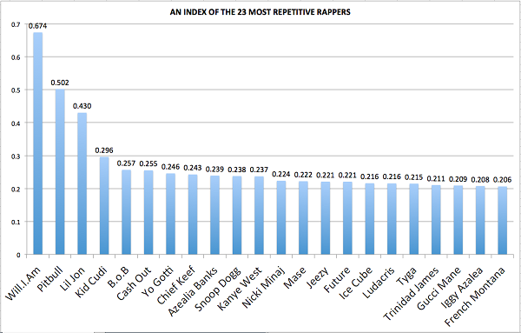The width and height of the screenshot is (521, 333).
Task: Select the Snoop Dogg bar
Action: click(x=237, y=216)
